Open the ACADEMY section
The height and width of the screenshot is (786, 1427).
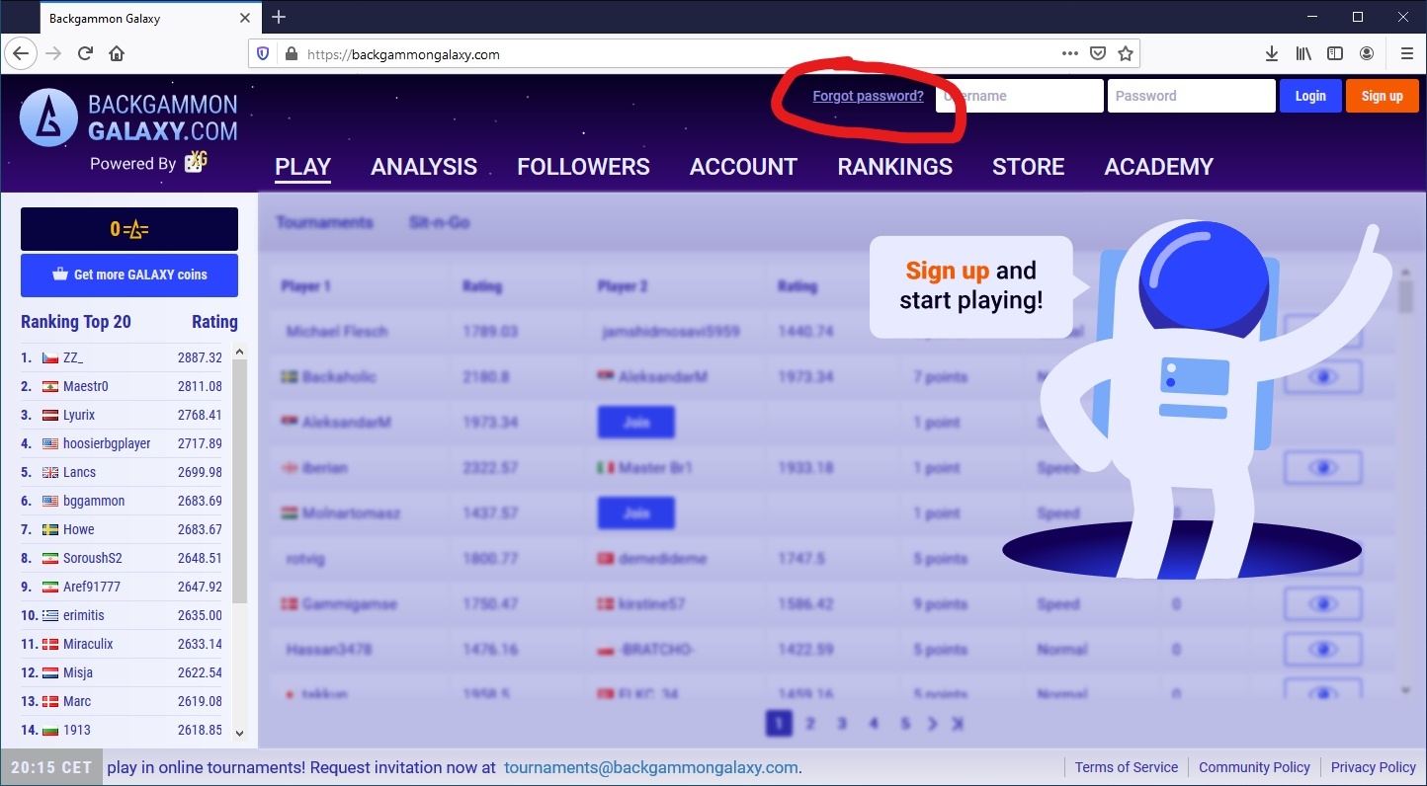coord(1158,167)
